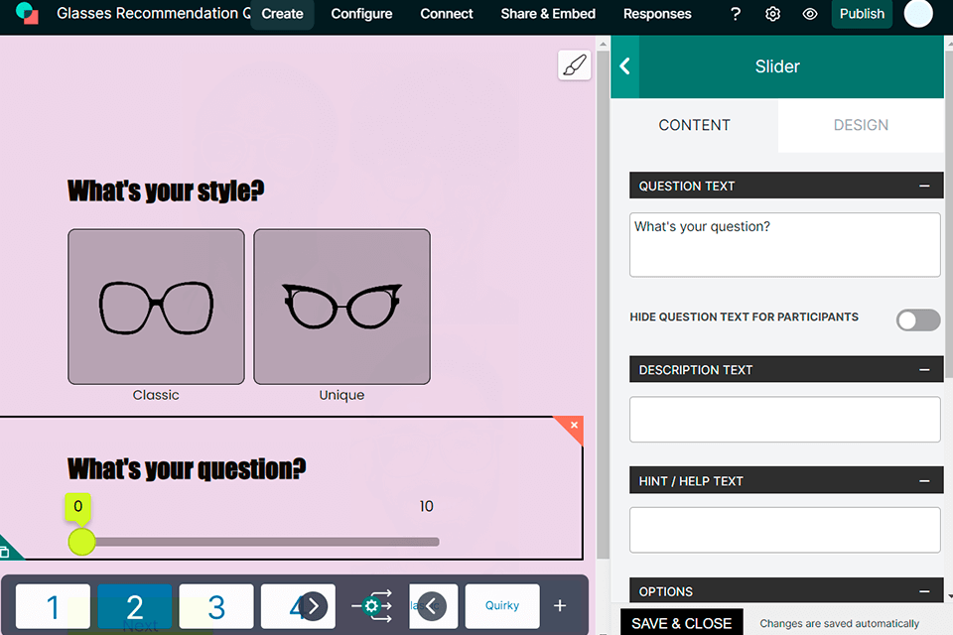Image resolution: width=953 pixels, height=635 pixels.
Task: Click the Description Text input field
Action: 784,420
